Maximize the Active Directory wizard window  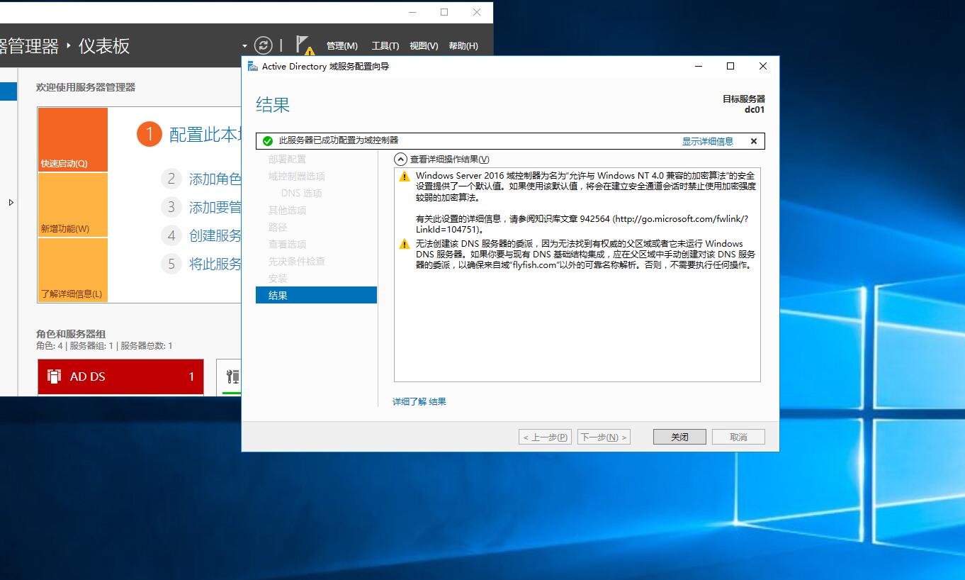(730, 66)
